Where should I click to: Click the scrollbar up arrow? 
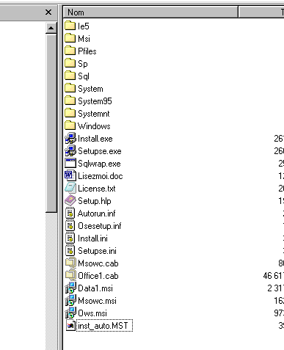51,28
